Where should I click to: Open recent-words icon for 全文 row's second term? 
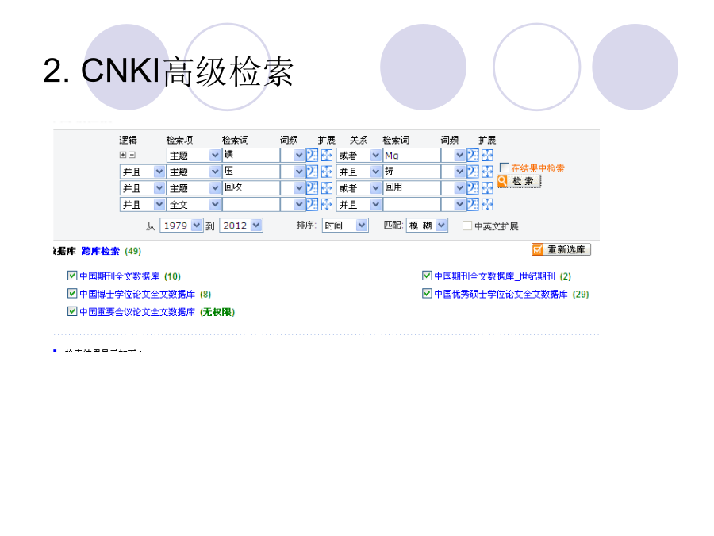coord(473,205)
